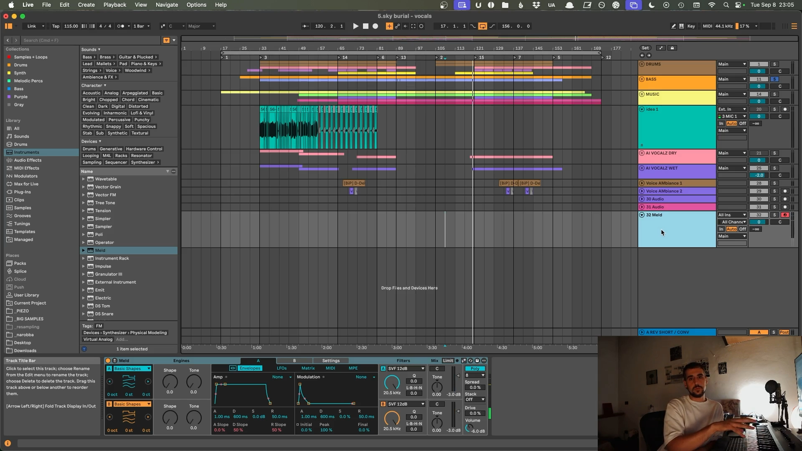Viewport: 802px width, 451px height.
Task: Click the Wi-Fi icon in the menu bar
Action: point(712,5)
